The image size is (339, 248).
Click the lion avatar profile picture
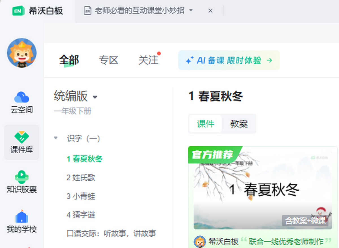[x=21, y=53]
